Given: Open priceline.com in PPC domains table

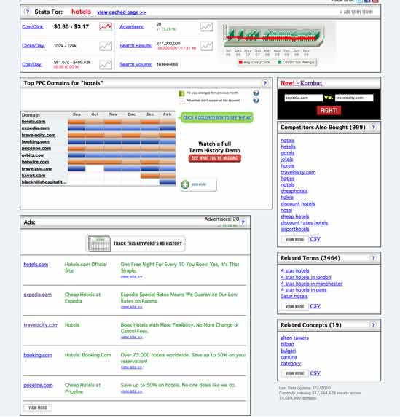Looking at the screenshot, I should 36,149.
